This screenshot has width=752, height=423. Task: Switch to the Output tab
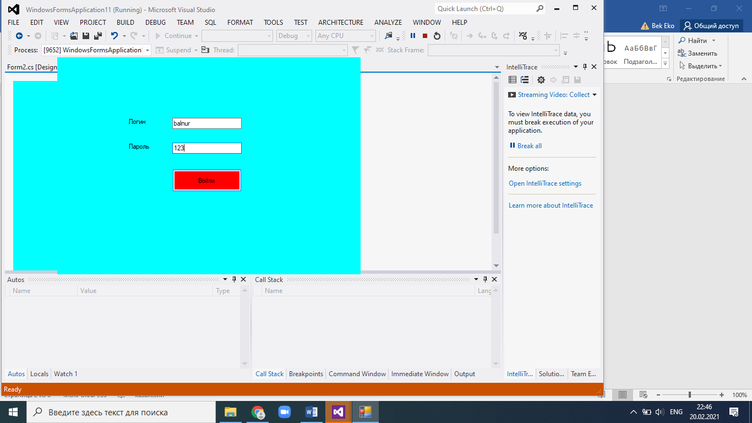pos(465,374)
